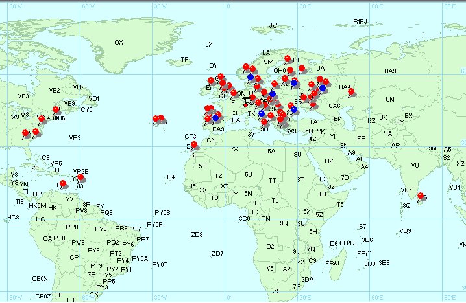Image resolution: width=466 pixels, height=303 pixels.
Task: Select the TF label on Iceland
Action: point(184,60)
